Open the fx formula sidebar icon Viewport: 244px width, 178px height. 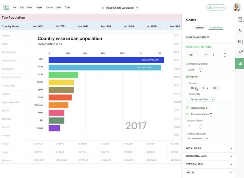click(x=240, y=30)
